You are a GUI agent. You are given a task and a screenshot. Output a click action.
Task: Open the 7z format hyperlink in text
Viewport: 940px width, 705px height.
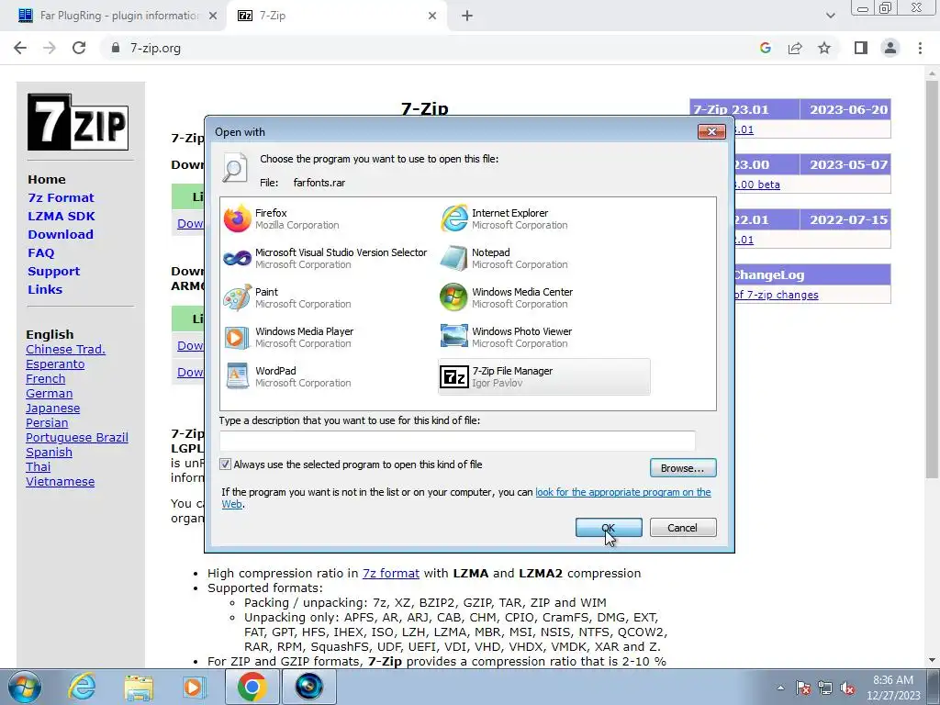391,573
